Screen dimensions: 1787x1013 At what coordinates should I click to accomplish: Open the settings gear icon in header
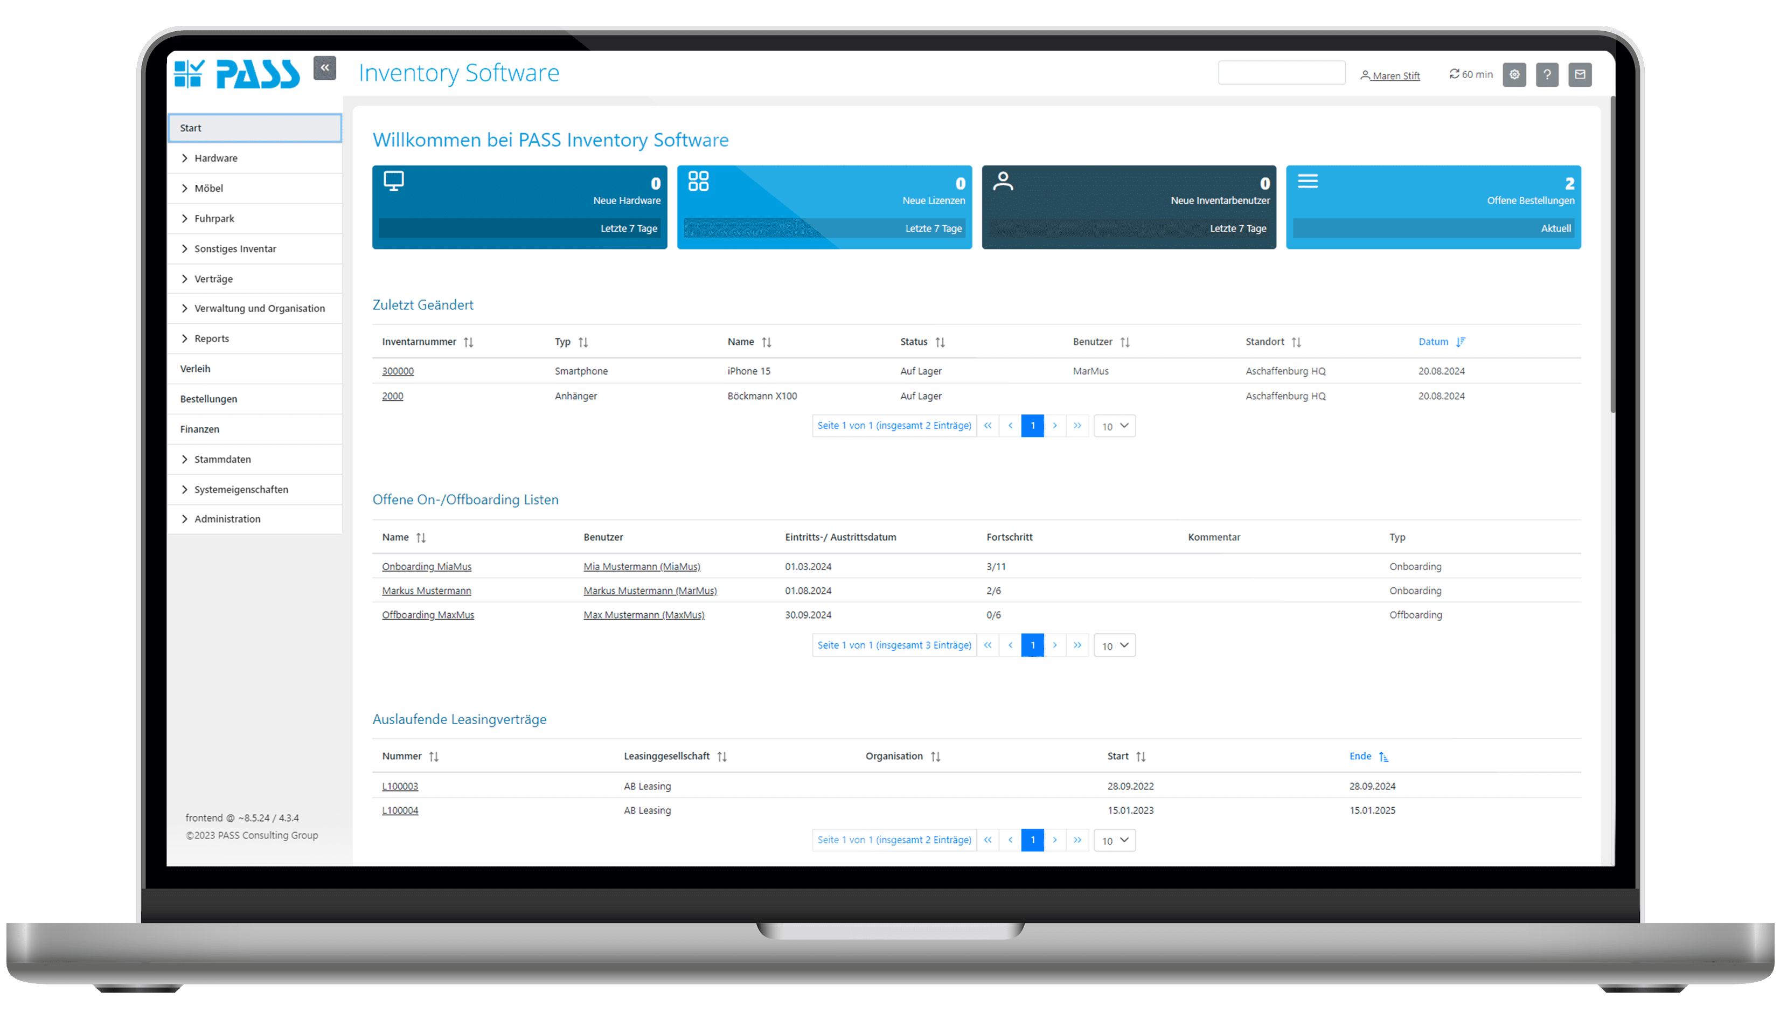coord(1514,74)
